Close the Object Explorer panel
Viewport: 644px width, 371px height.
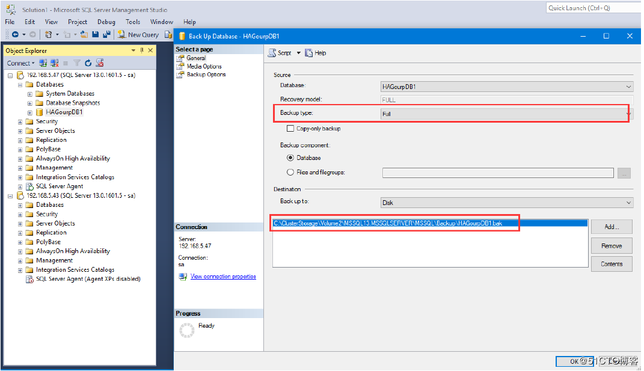tap(150, 50)
